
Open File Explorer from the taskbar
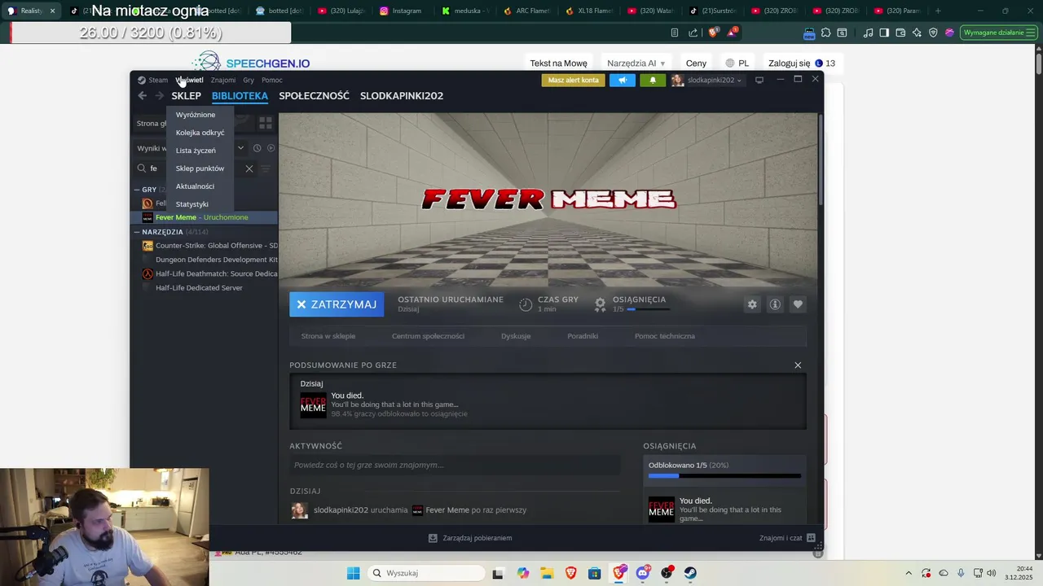click(547, 573)
